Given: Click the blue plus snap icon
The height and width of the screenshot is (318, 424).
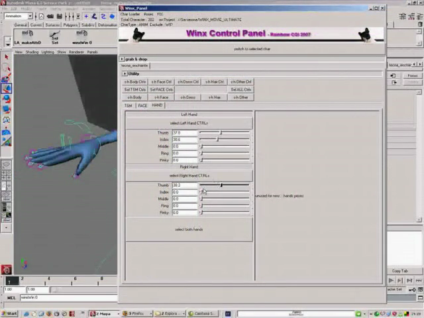Looking at the screenshot, I should point(86,17).
